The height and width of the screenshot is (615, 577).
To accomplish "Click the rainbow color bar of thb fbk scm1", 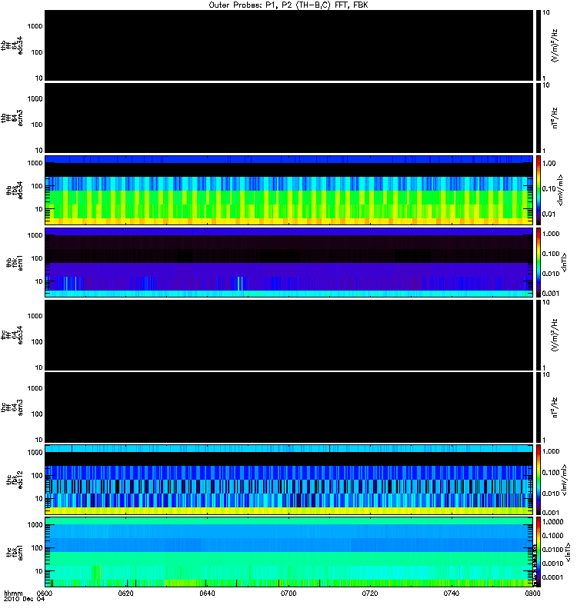I will [538, 263].
